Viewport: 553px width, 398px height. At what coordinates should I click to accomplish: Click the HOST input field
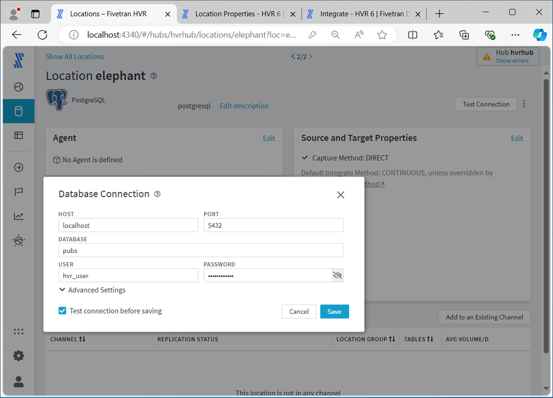click(128, 226)
